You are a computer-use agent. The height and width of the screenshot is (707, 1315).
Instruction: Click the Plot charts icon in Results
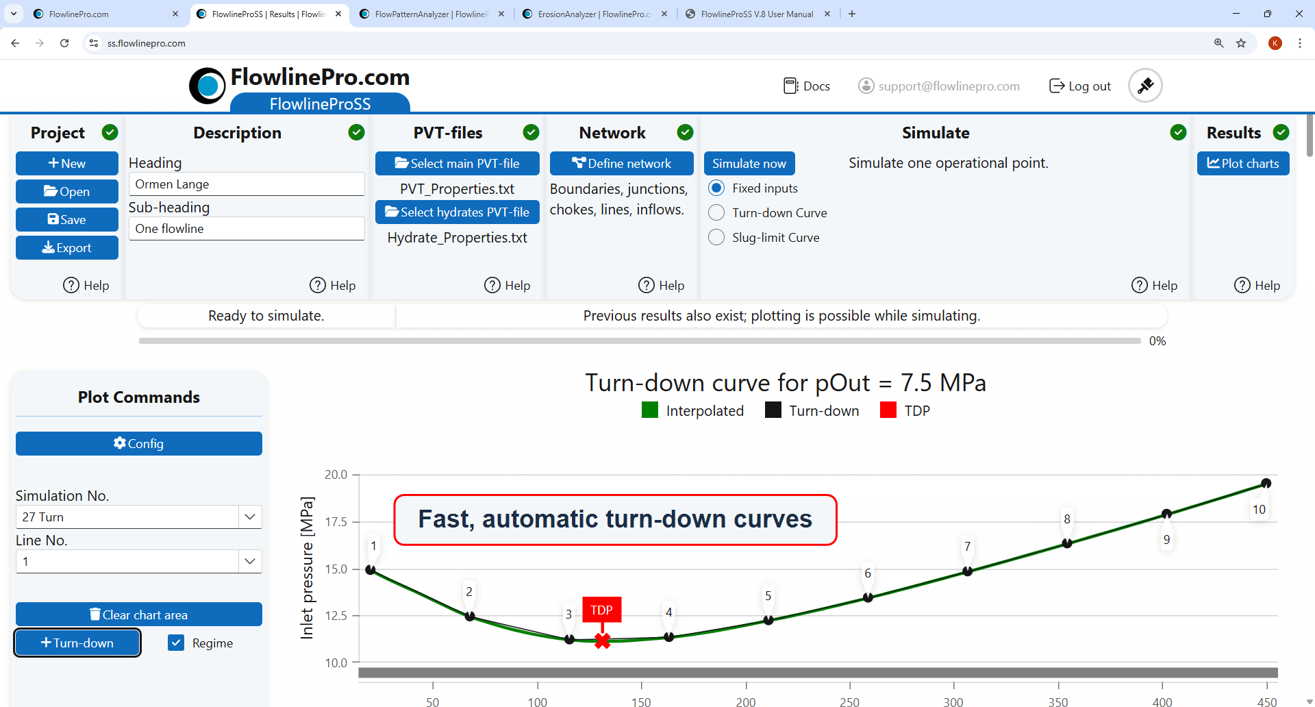[x=1212, y=163]
